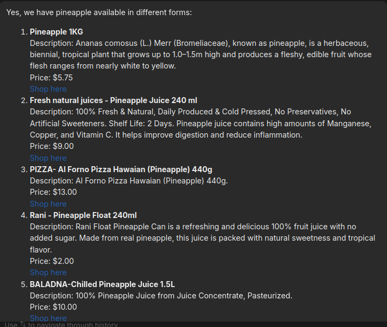Click the $9.00 price text
The image size is (387, 327).
[63, 146]
